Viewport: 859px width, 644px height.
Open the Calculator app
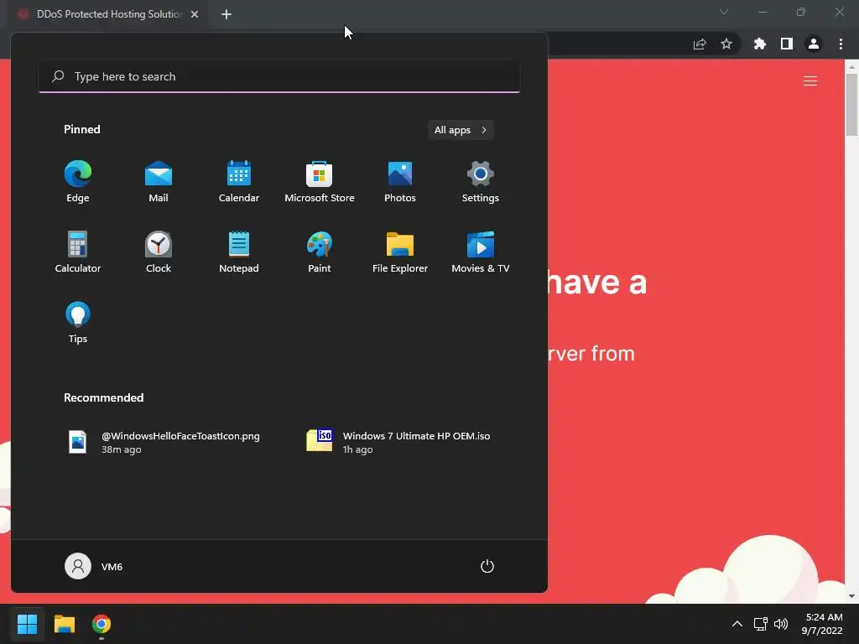(78, 252)
